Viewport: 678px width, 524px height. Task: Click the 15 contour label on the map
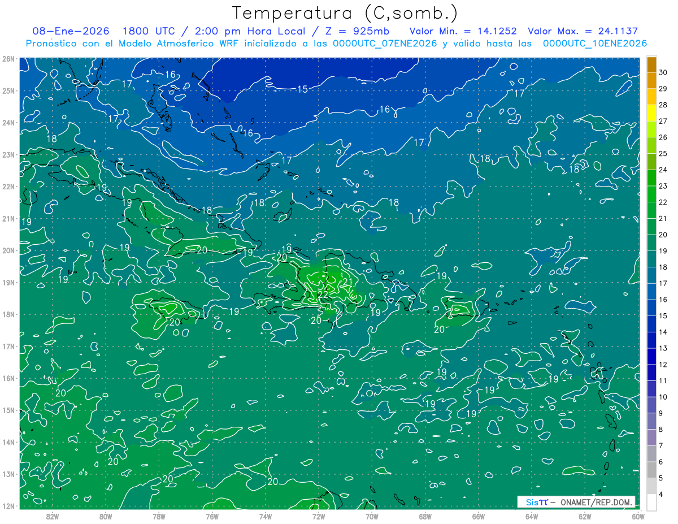(x=303, y=89)
